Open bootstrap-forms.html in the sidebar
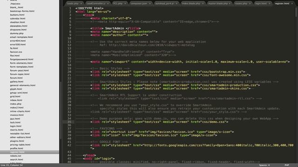Viewport: 298px width, 167px height. [22, 11]
